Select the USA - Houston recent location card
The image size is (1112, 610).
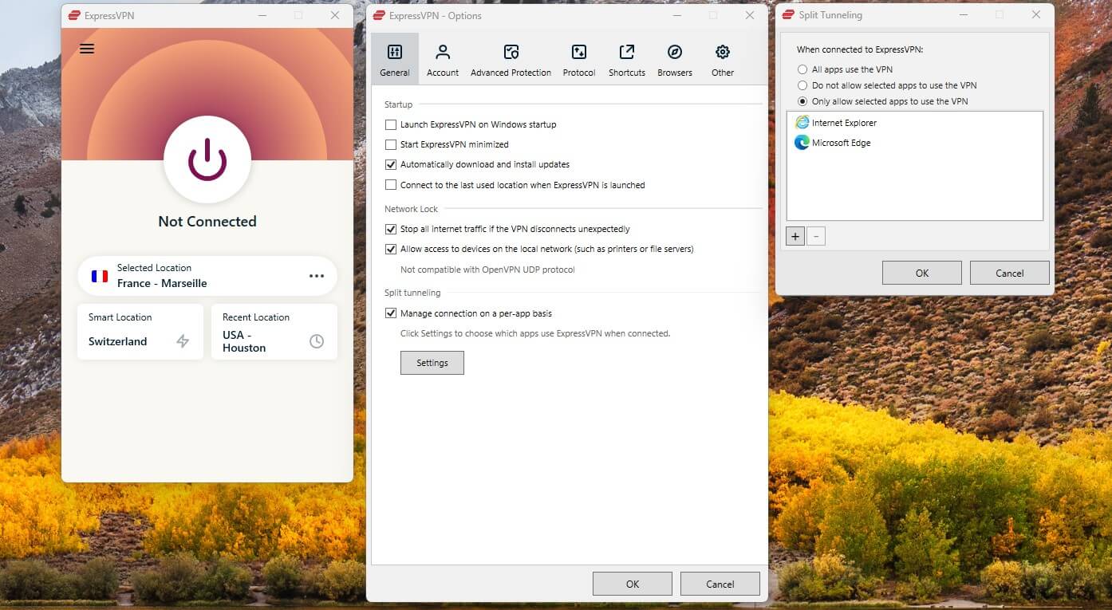pyautogui.click(x=274, y=332)
